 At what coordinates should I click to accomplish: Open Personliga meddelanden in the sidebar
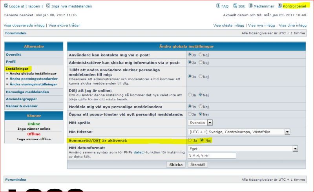coord(27,92)
